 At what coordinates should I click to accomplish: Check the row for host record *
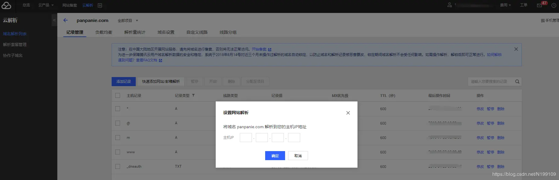pyautogui.click(x=118, y=109)
